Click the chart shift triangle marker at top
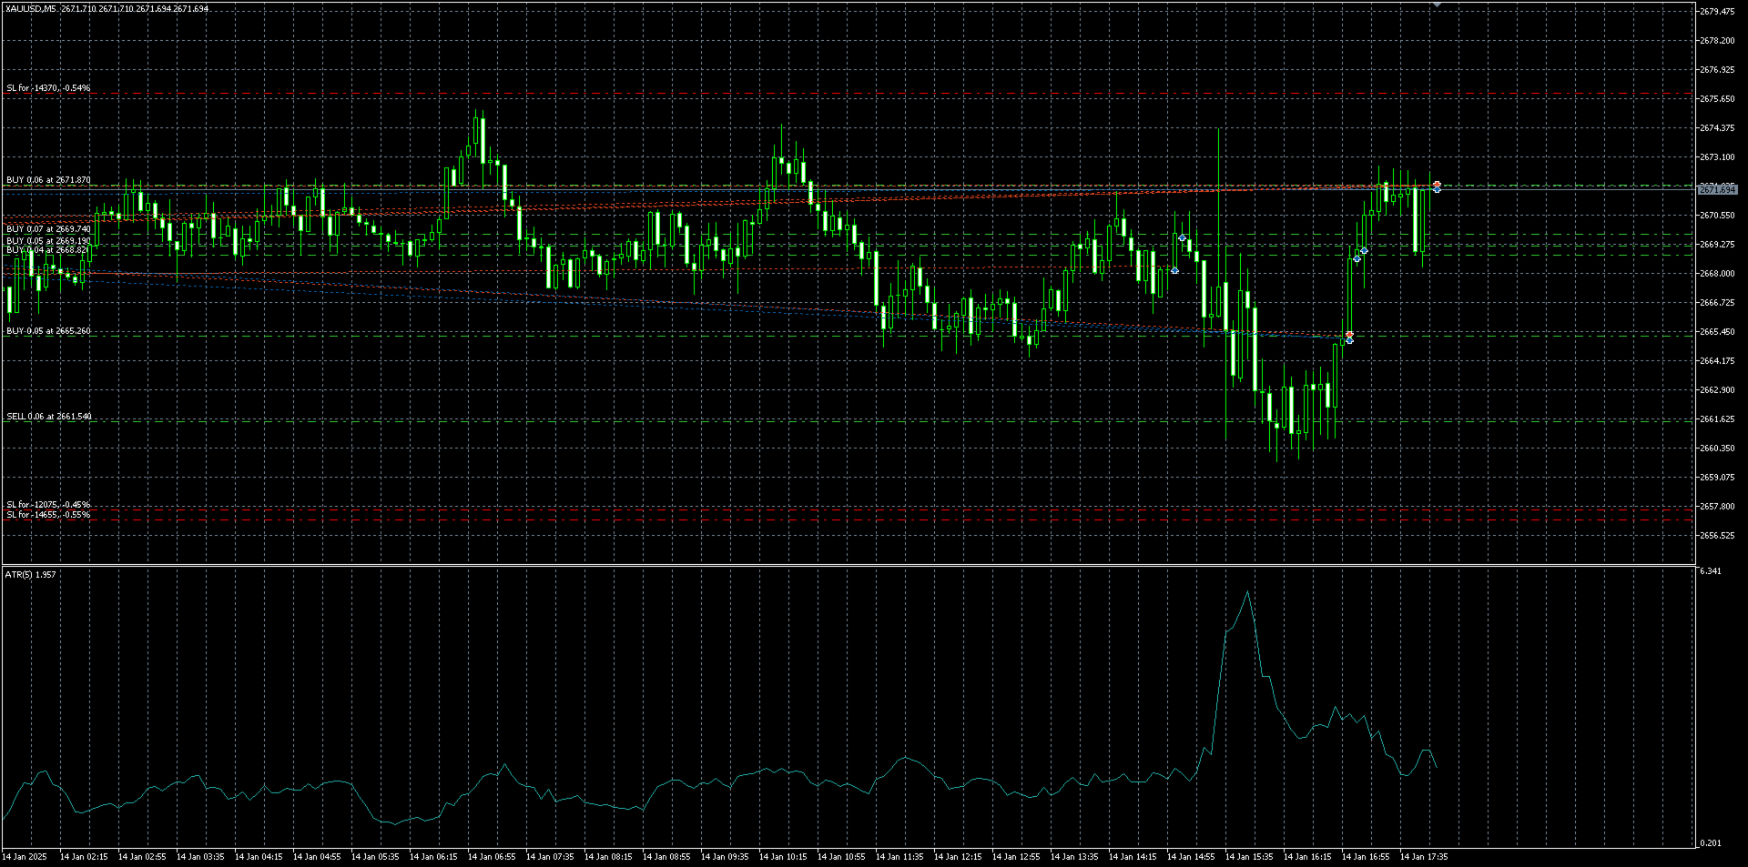Image resolution: width=1748 pixels, height=867 pixels. [x=1437, y=5]
